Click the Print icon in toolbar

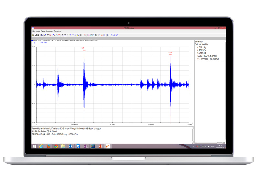coord(38,35)
